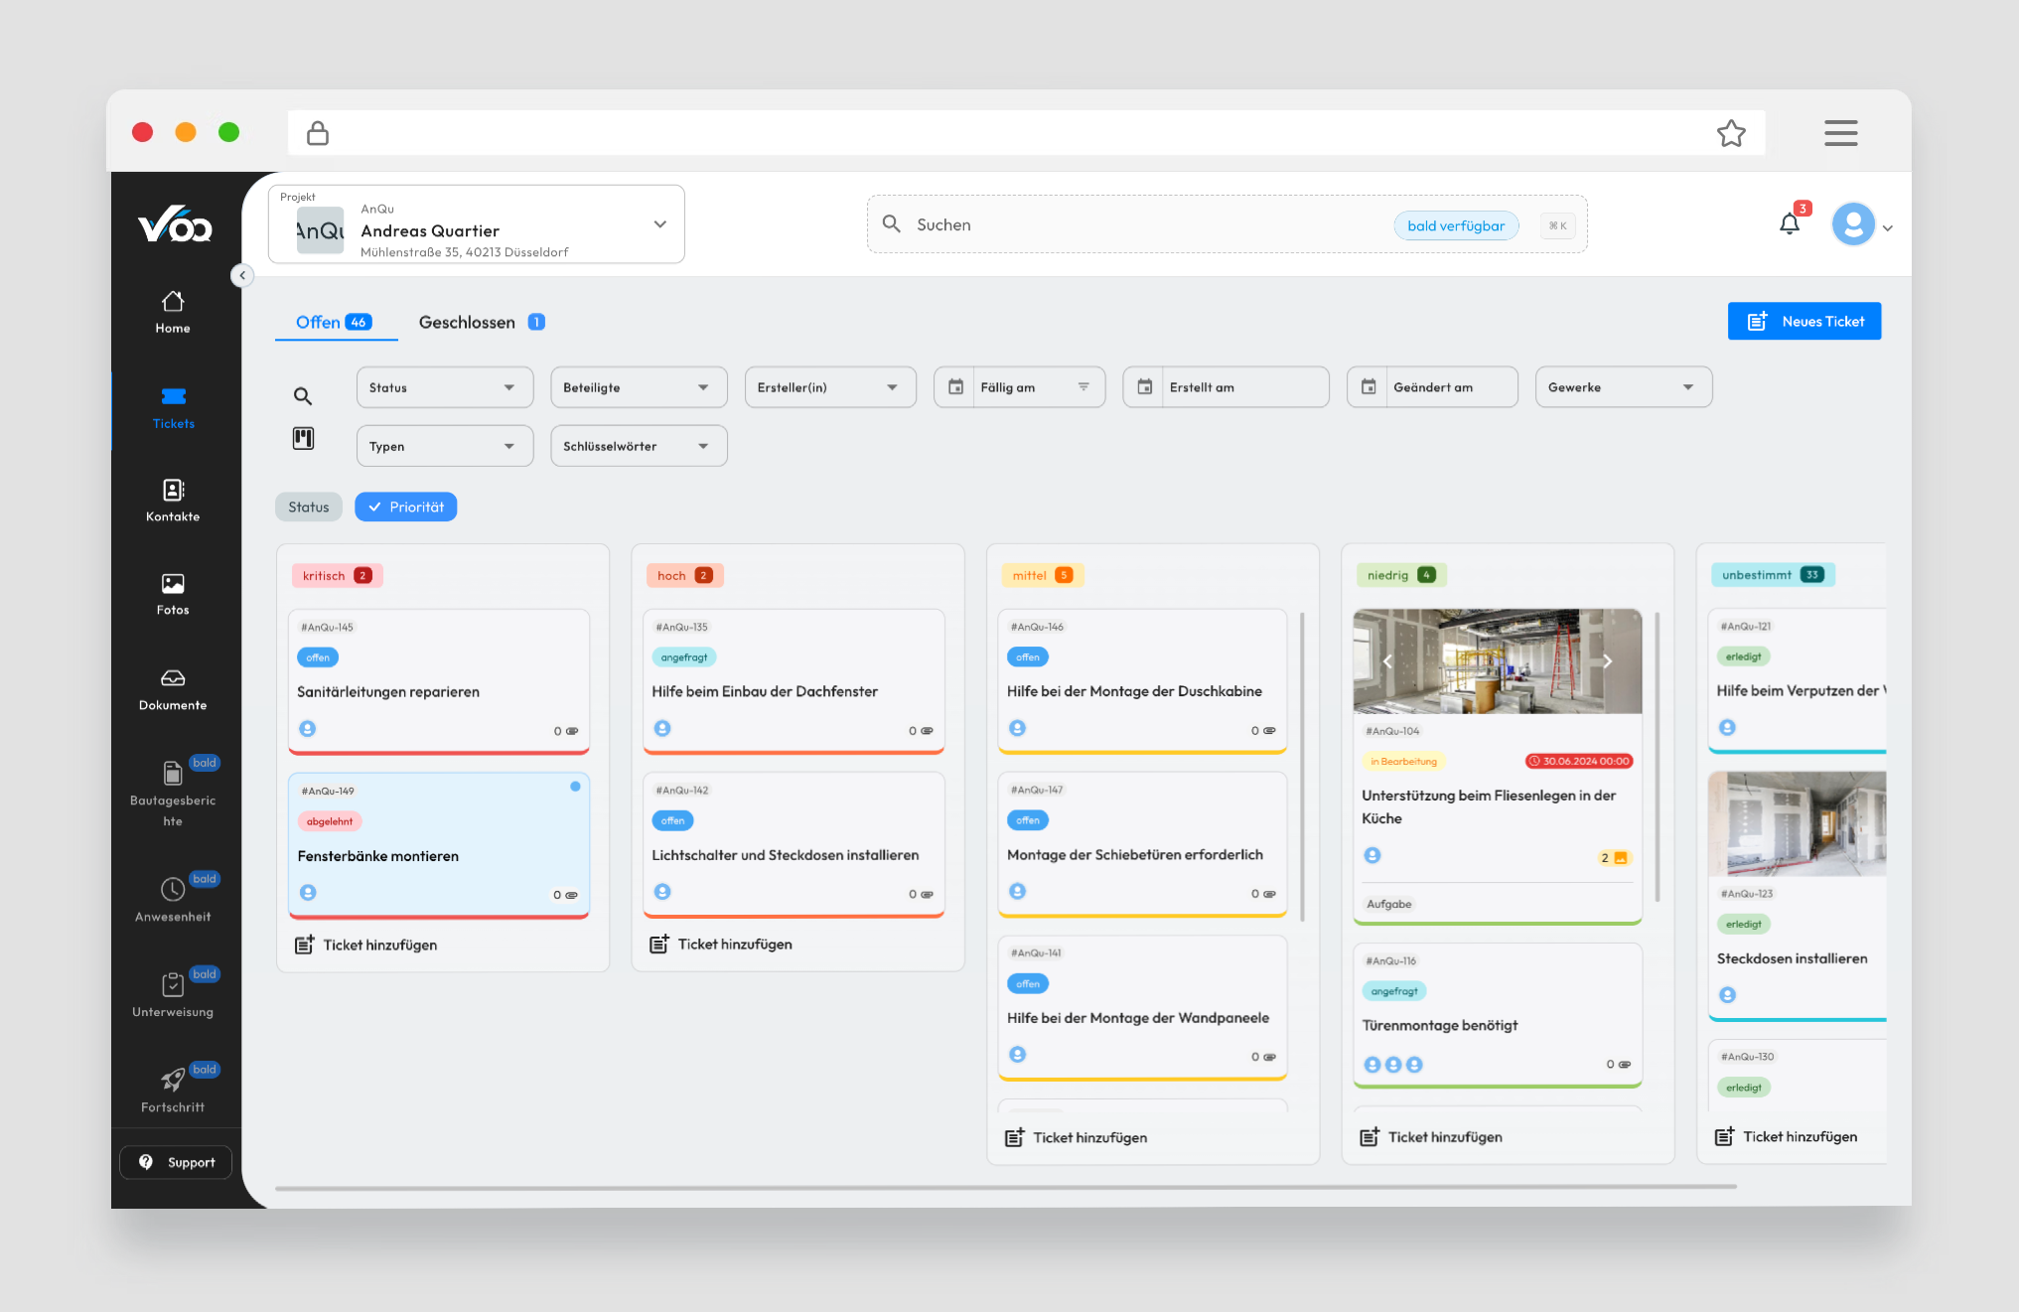
Task: Select the Offen tab
Action: click(335, 321)
